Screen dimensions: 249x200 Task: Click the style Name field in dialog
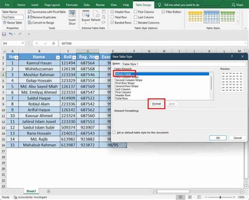(x=184, y=64)
